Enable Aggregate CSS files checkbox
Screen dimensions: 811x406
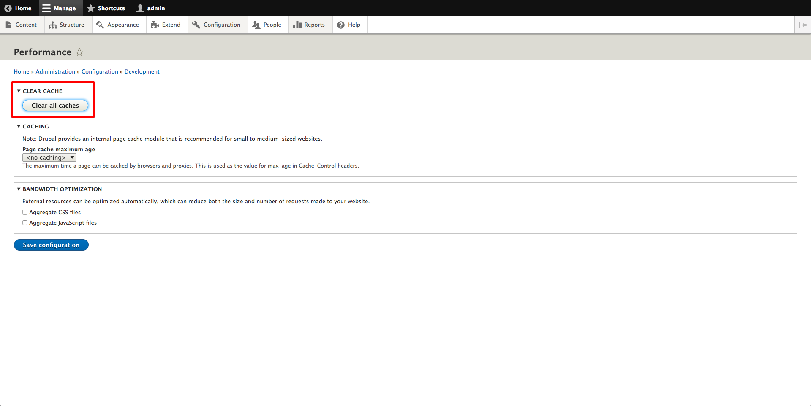point(25,212)
